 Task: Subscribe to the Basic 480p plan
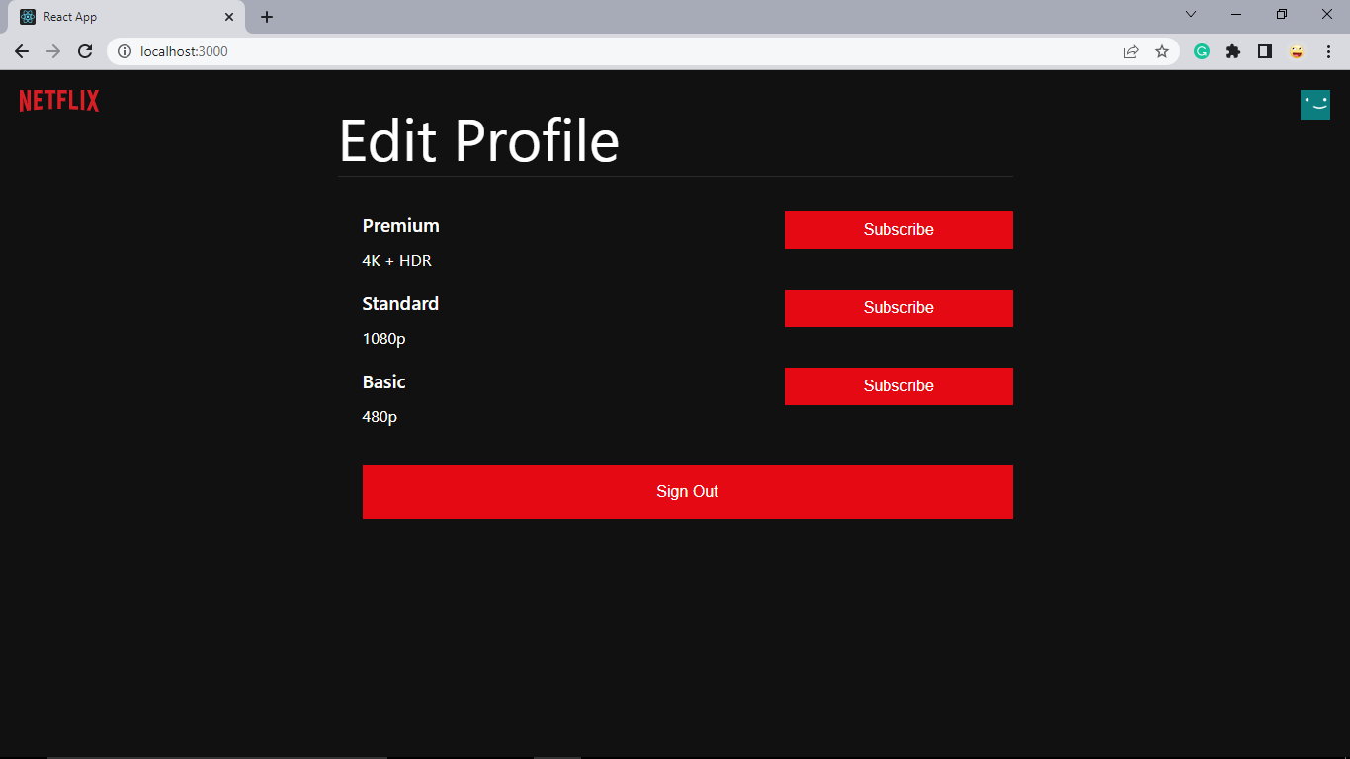point(898,385)
